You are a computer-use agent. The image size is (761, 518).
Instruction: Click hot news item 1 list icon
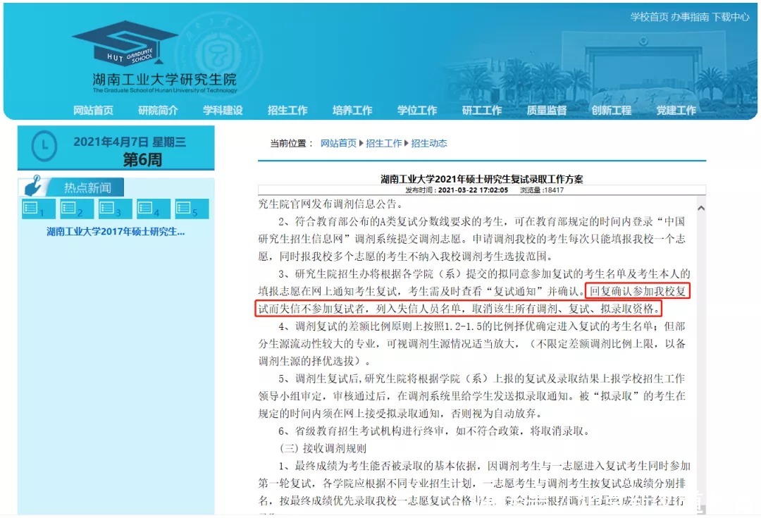pos(30,207)
